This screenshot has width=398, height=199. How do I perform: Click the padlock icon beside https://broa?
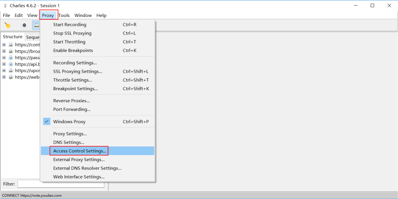(x=11, y=51)
